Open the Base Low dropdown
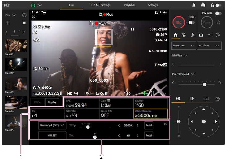This screenshot has width=226, height=161. (184, 46)
